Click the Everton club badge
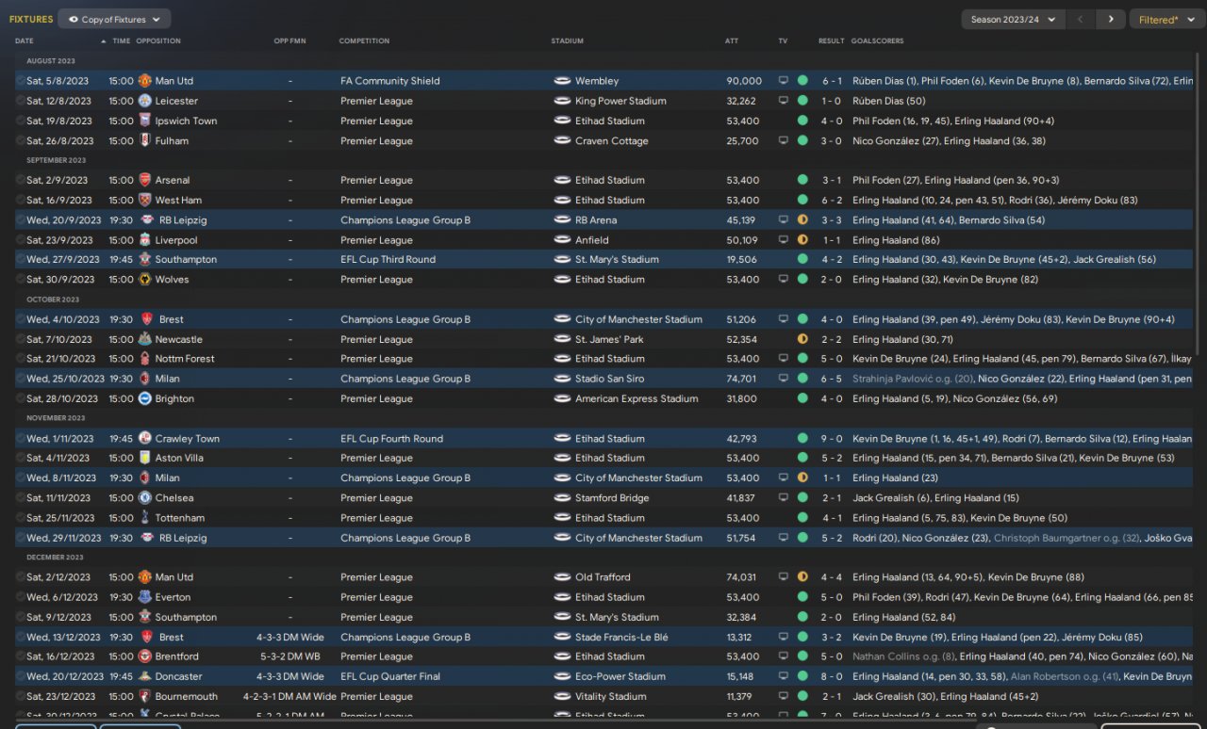1207x729 pixels. coord(144,597)
